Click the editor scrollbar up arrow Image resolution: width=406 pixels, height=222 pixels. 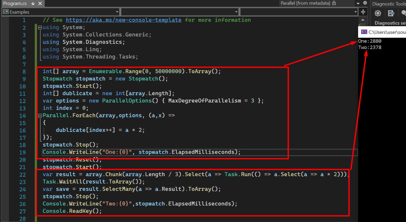pyautogui.click(x=363, y=20)
